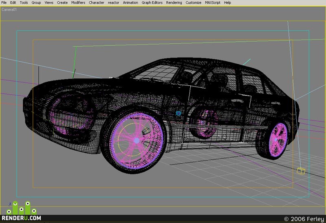Select the teal helper object on door
The width and height of the screenshot is (326, 223).
click(178, 114)
